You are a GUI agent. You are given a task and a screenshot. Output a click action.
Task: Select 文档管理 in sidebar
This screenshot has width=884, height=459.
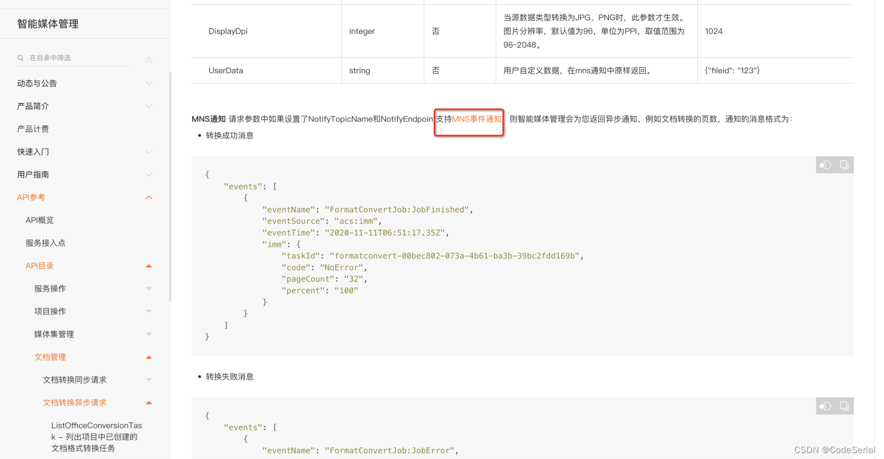50,357
